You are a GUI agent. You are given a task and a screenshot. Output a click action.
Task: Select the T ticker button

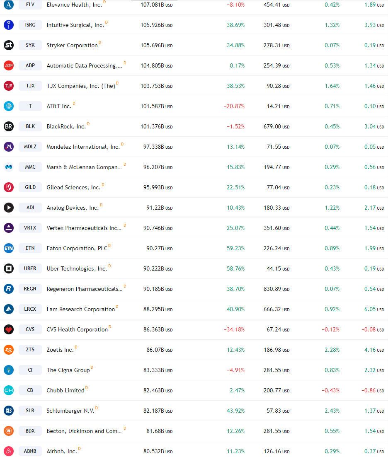30,106
